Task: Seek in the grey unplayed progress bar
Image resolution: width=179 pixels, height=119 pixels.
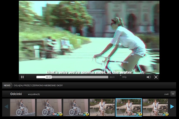Action: pyautogui.click(x=80, y=77)
